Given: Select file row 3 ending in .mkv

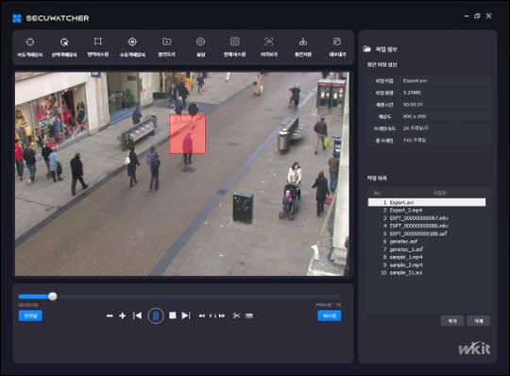Looking at the screenshot, I should [427, 218].
